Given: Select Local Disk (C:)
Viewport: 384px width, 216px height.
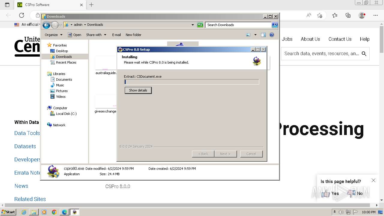Looking at the screenshot, I should pyautogui.click(x=66, y=114).
